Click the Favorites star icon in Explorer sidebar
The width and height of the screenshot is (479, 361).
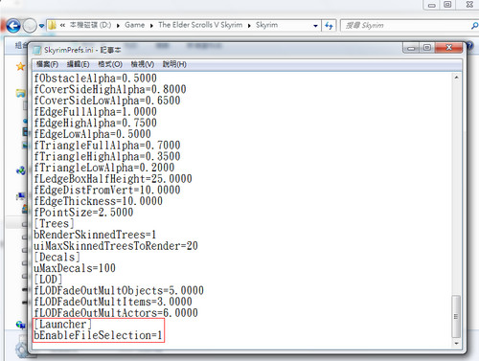pyautogui.click(x=20, y=66)
